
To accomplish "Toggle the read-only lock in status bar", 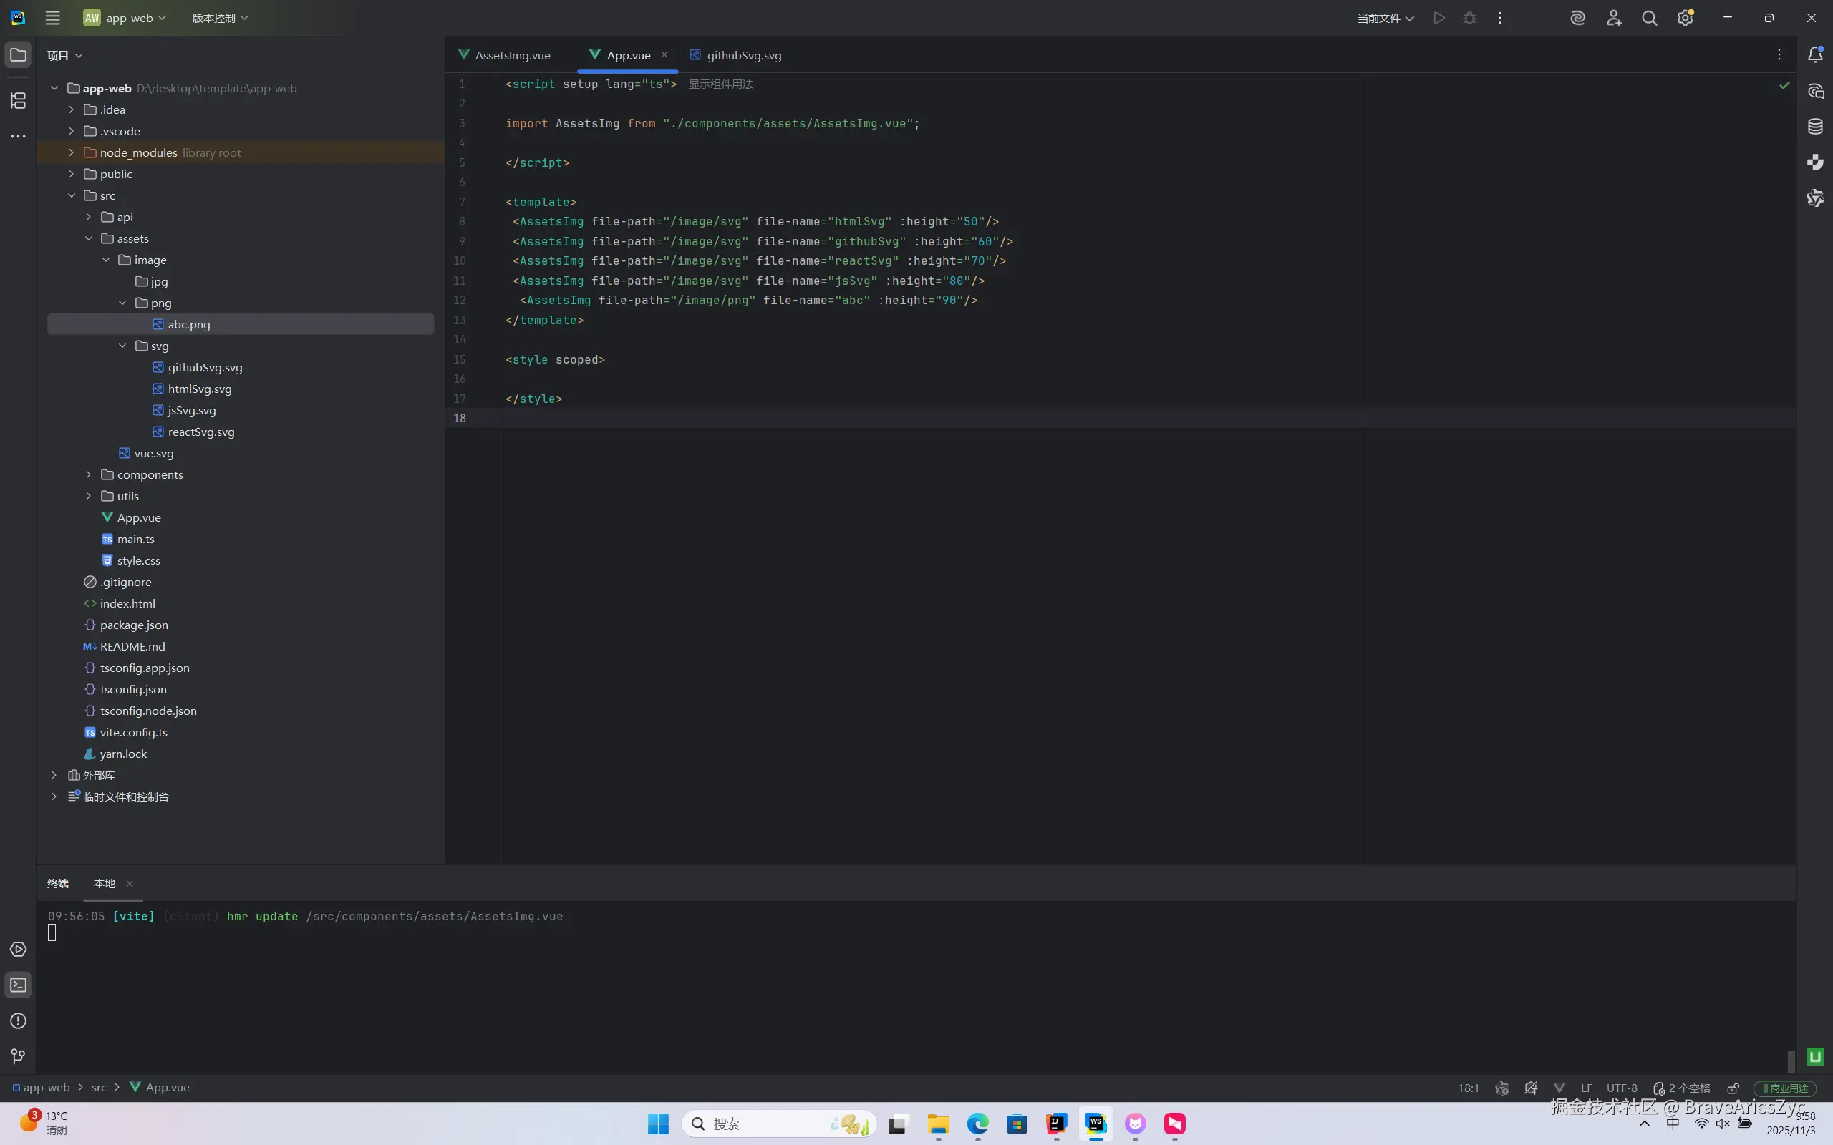I will (x=1733, y=1088).
